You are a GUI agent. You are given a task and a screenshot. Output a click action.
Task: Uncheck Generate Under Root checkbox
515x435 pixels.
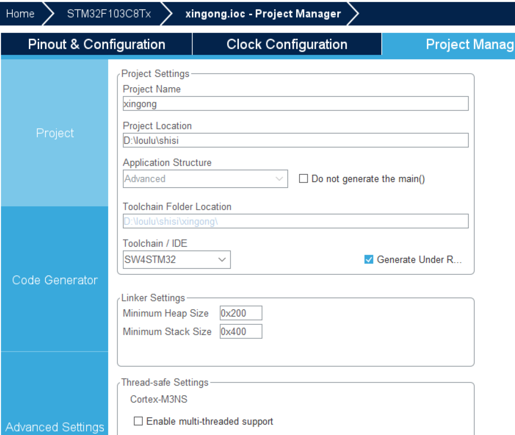point(369,260)
